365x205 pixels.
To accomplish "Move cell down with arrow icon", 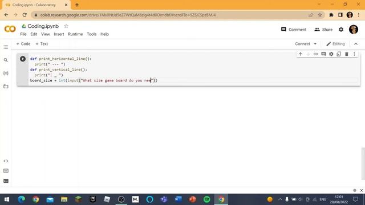I will (x=308, y=54).
